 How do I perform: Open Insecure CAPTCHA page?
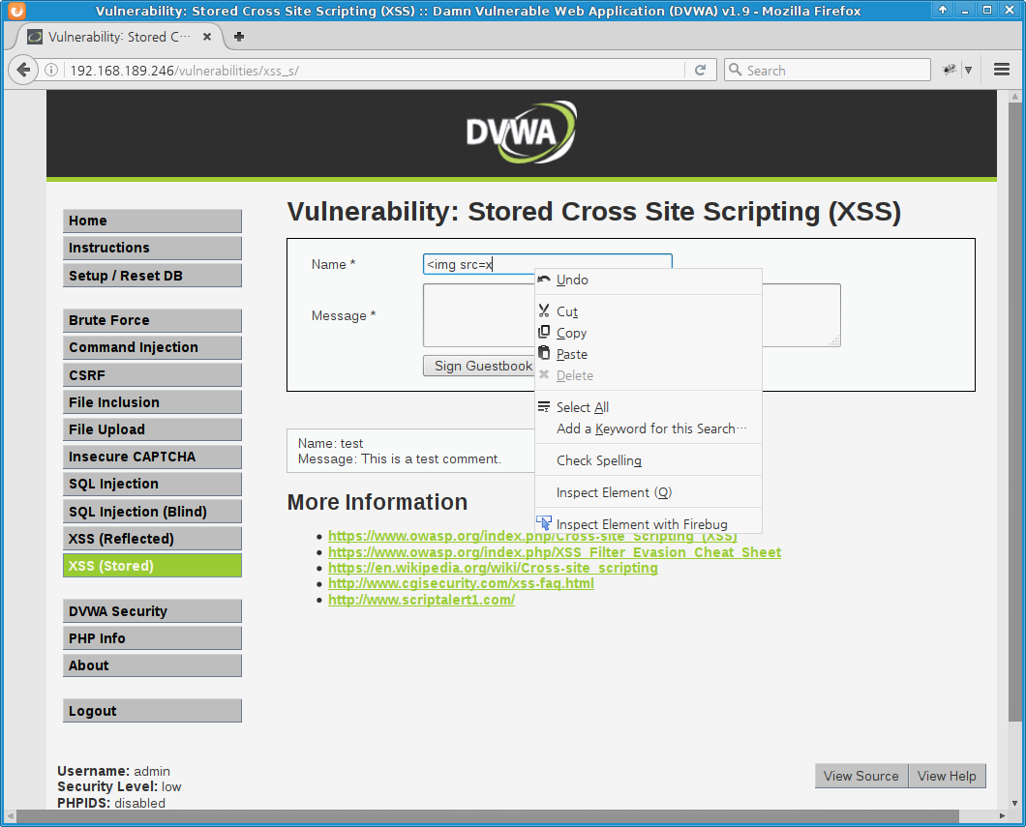pyautogui.click(x=152, y=457)
